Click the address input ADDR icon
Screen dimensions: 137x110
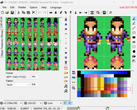point(66,68)
